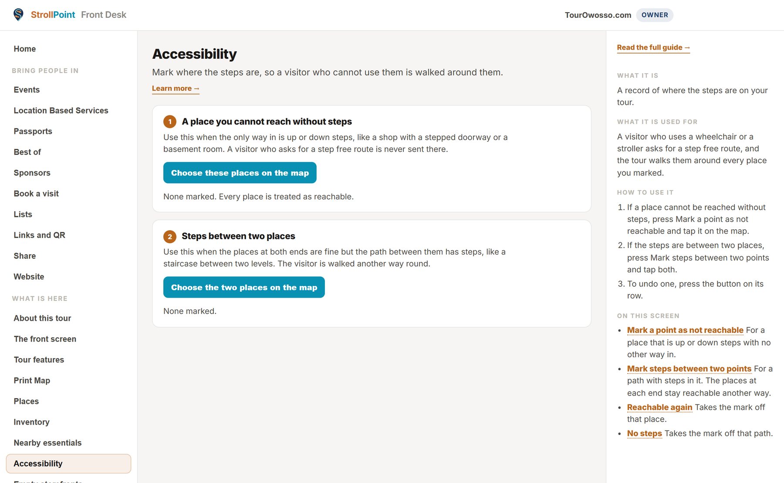Viewport: 784px width, 483px height.
Task: Open the Best of section
Action: tap(27, 152)
